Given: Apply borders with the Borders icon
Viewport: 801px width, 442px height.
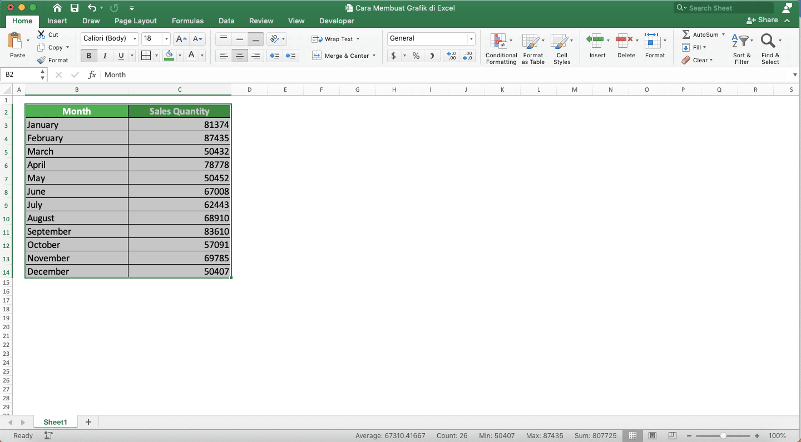Looking at the screenshot, I should pos(146,56).
